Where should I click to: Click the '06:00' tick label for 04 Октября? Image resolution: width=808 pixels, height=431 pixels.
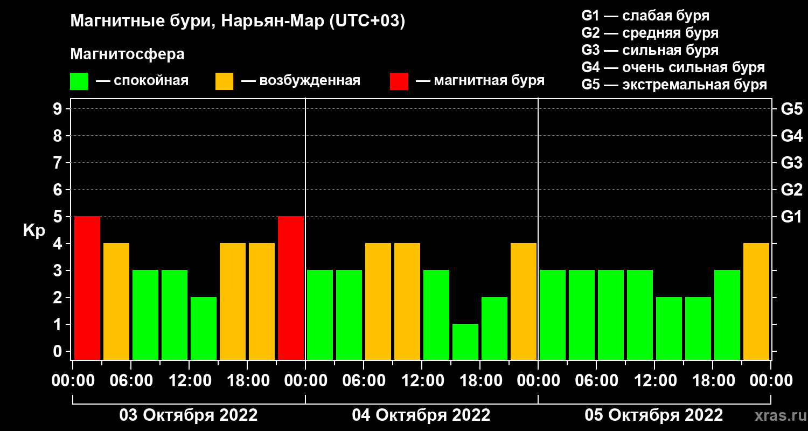pos(364,380)
